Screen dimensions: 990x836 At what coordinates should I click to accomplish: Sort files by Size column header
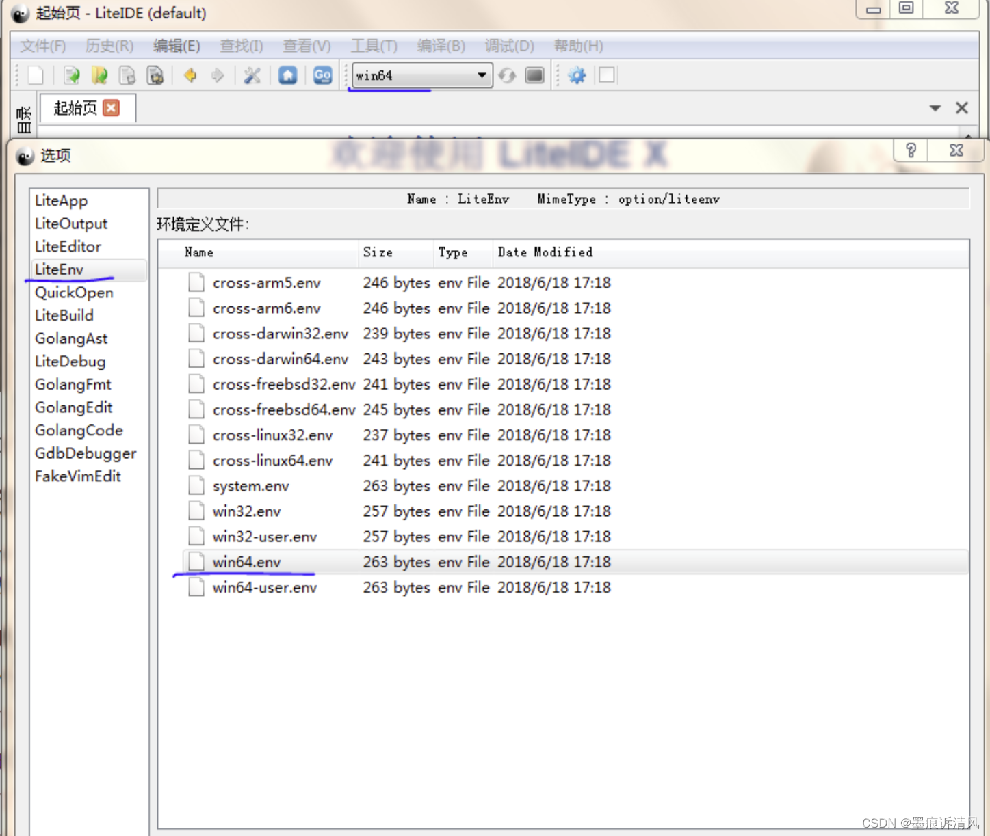[396, 252]
